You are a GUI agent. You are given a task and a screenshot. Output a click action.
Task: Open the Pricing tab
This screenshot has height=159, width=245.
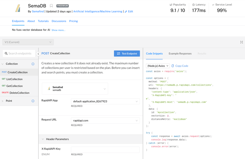click(73, 21)
